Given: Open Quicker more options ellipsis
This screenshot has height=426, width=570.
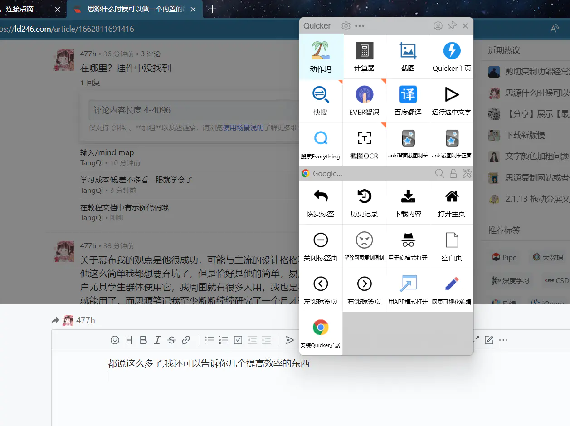Looking at the screenshot, I should tap(360, 26).
